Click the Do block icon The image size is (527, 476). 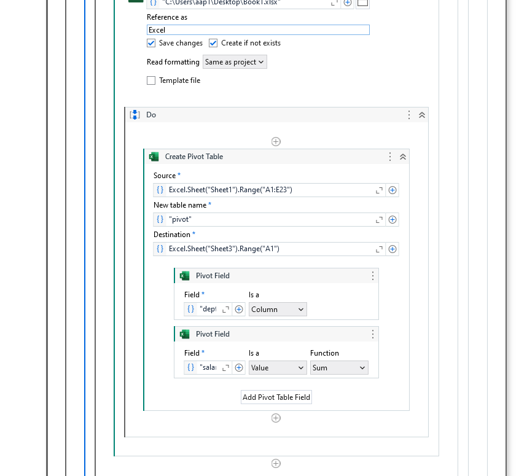135,115
